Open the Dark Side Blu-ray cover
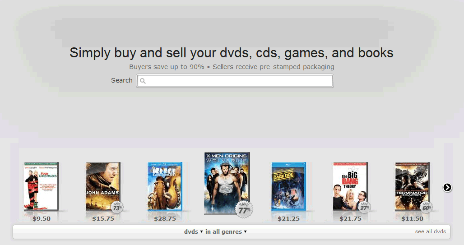This screenshot has width=464, height=245. coord(288,186)
